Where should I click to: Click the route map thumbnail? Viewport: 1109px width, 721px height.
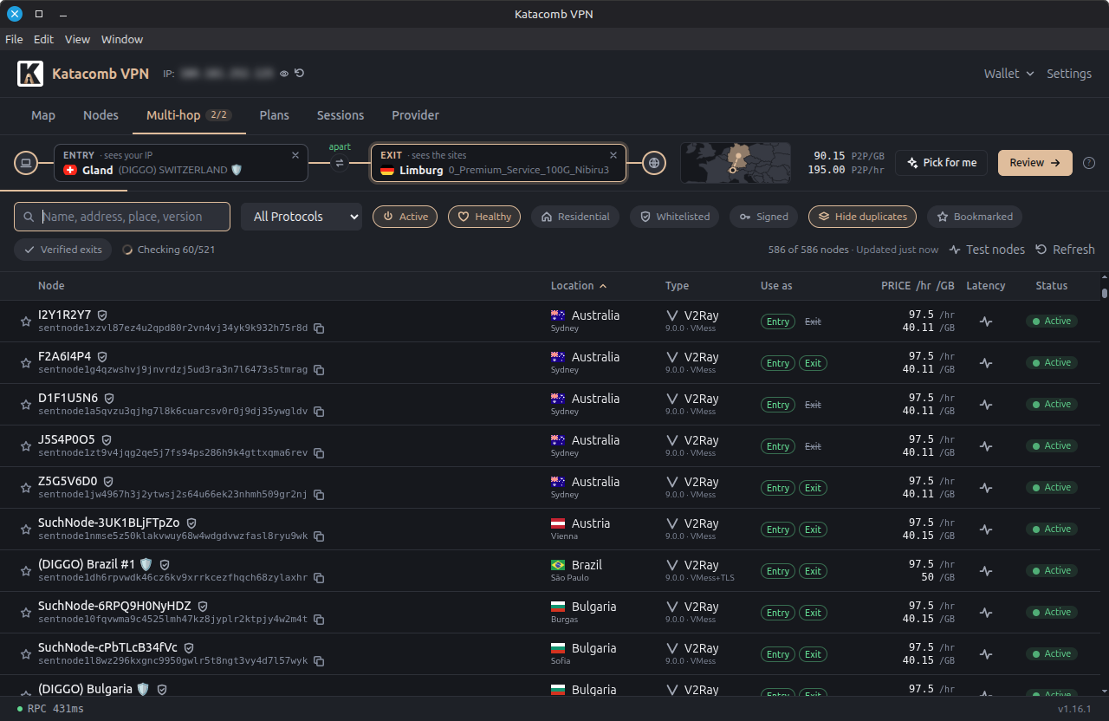coord(736,163)
